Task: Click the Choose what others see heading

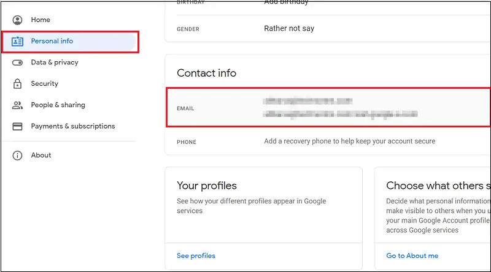Action: [438, 186]
